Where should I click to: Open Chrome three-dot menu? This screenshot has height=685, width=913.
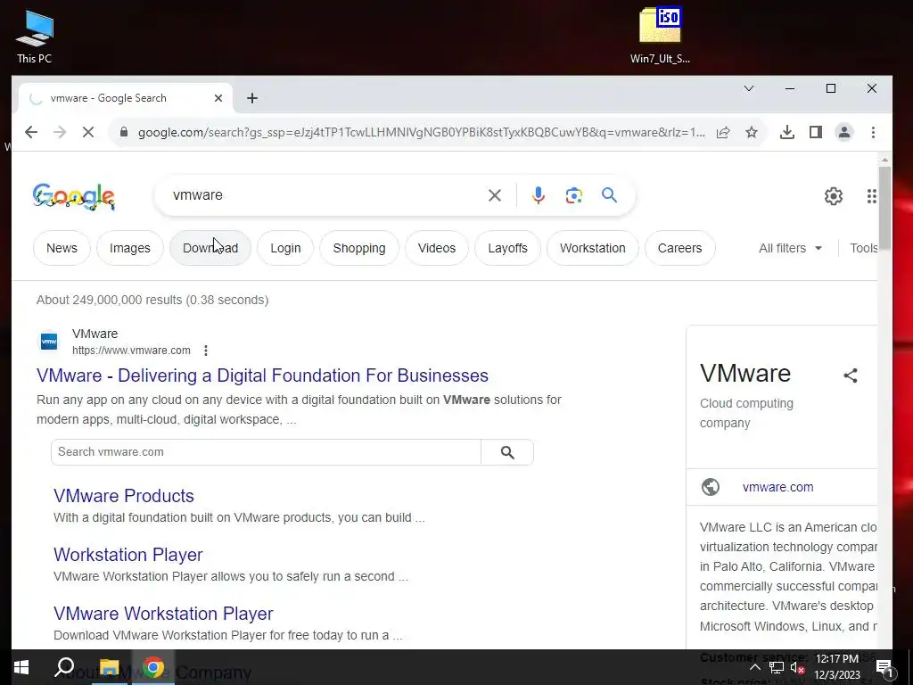[x=873, y=132]
